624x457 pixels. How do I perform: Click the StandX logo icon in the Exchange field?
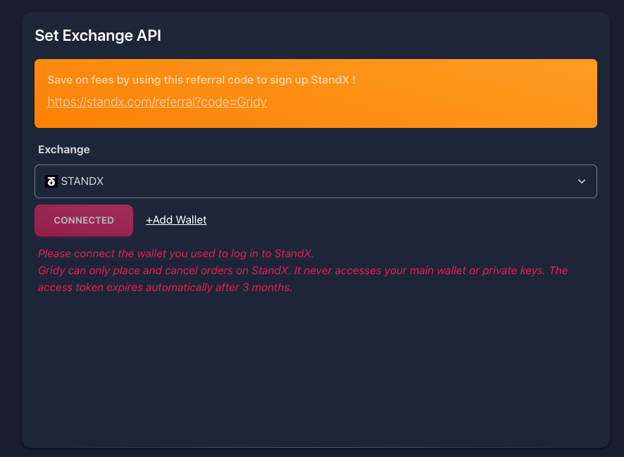click(x=51, y=181)
